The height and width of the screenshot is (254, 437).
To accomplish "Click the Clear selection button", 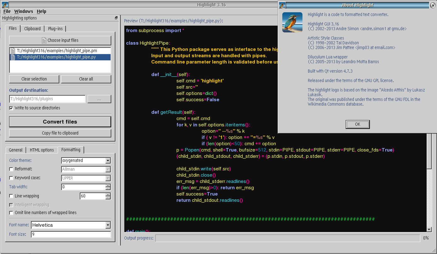I will (34, 79).
